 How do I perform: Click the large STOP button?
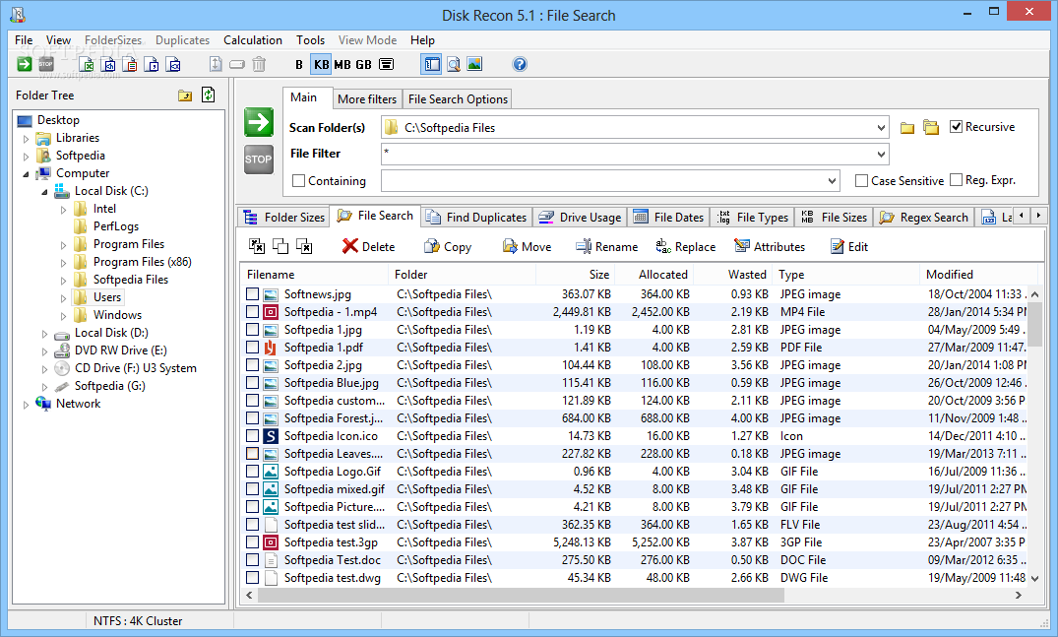259,159
